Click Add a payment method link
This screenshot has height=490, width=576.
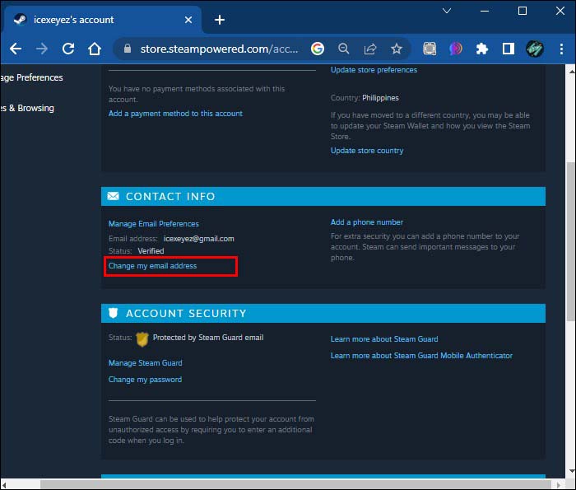point(175,114)
